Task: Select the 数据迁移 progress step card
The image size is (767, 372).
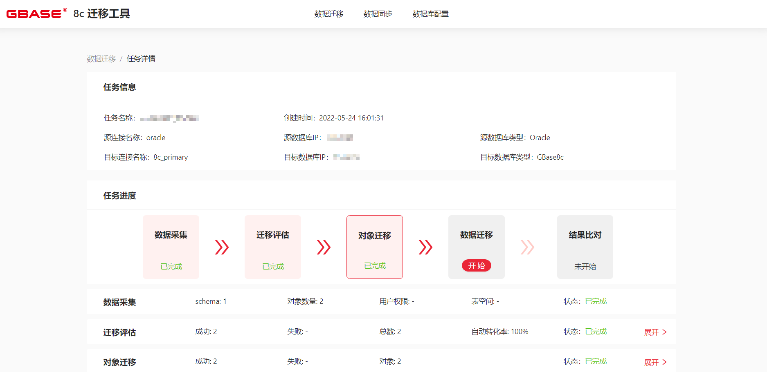Action: pos(476,241)
